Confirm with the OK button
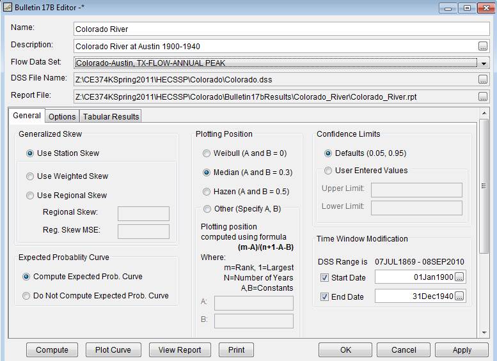This screenshot has height=361, width=497. coord(345,350)
